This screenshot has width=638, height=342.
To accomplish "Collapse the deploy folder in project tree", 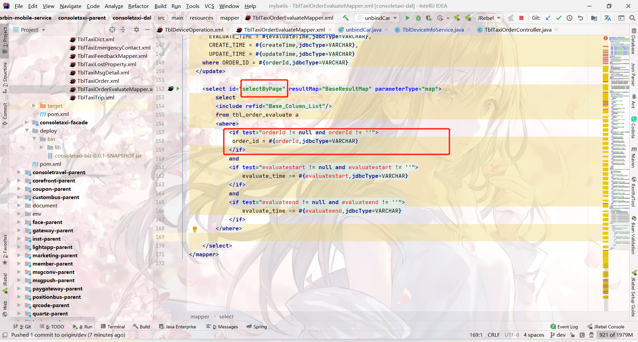I will pyautogui.click(x=27, y=131).
